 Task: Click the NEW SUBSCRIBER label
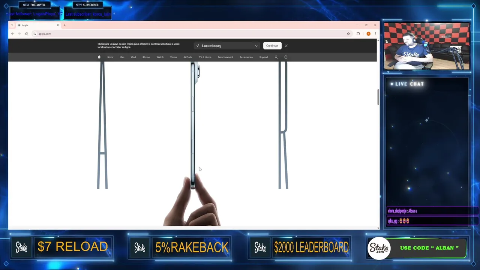87,5
